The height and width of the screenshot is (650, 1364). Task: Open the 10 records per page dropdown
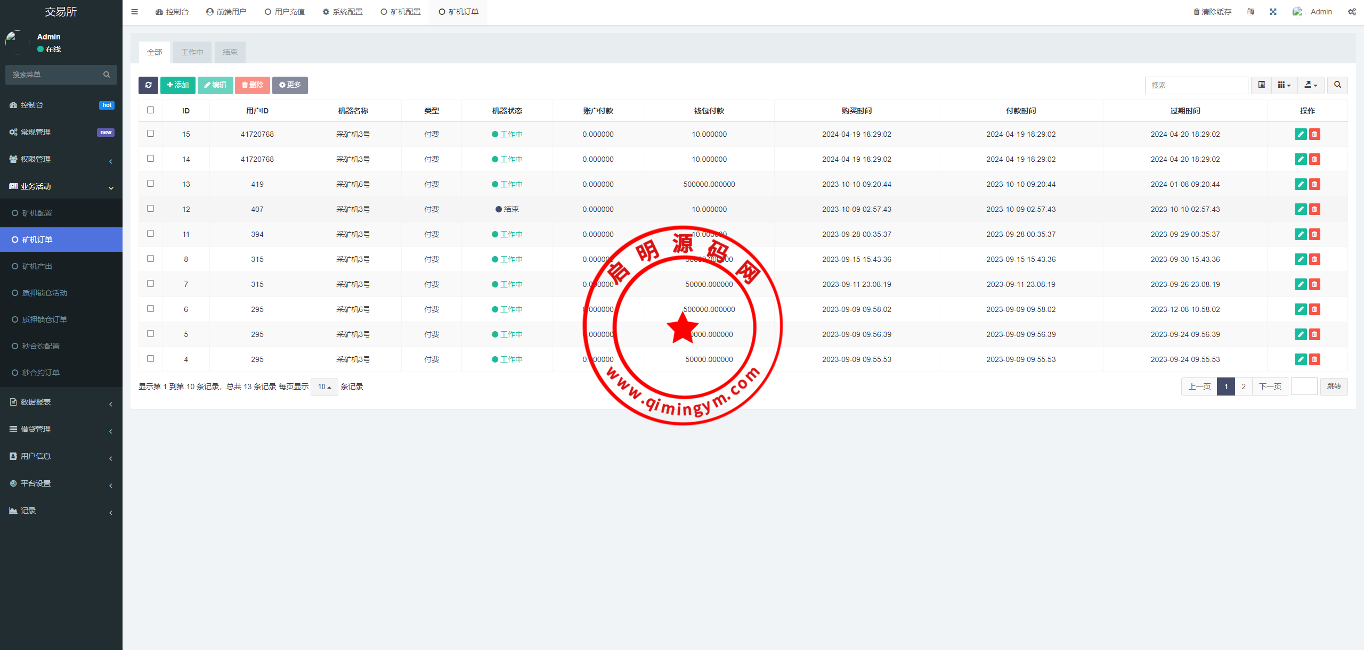point(324,387)
